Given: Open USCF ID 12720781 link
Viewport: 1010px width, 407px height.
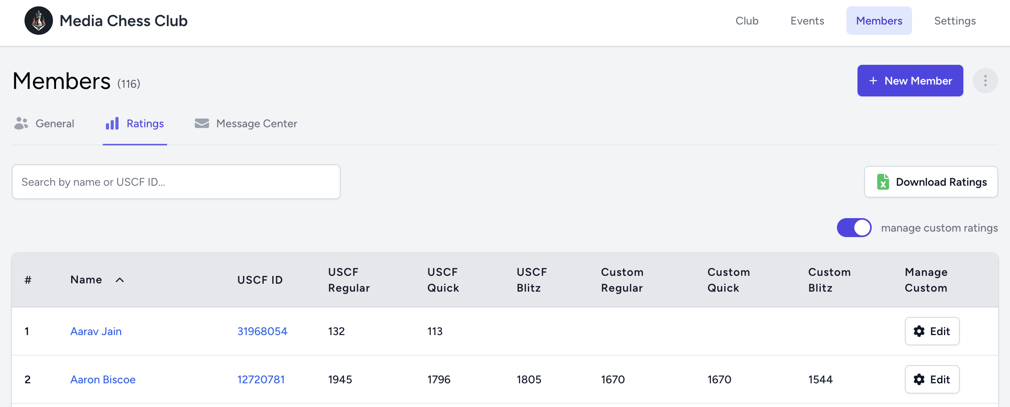Looking at the screenshot, I should coord(261,379).
